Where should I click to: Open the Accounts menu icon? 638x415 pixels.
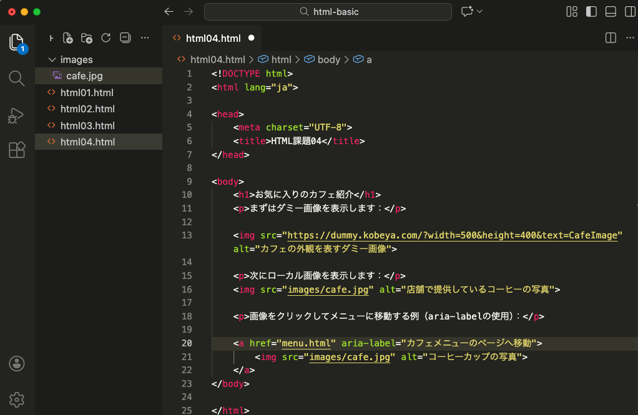click(x=17, y=364)
